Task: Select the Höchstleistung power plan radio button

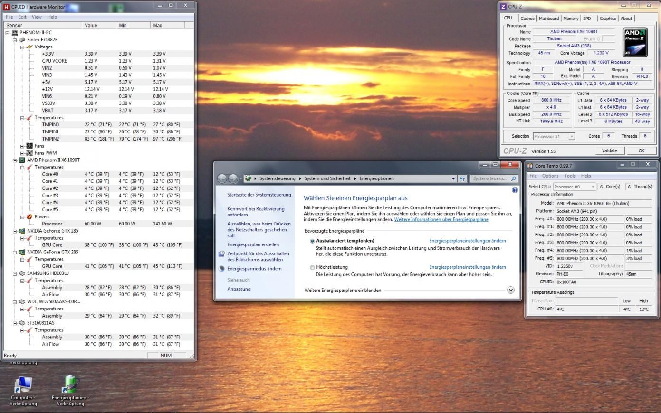Action: pyautogui.click(x=312, y=267)
